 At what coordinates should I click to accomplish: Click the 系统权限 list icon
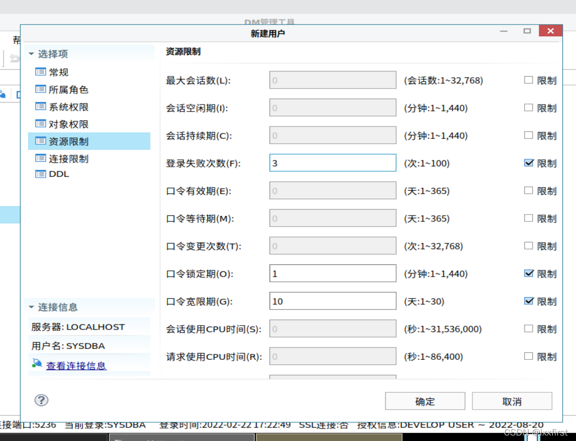[40, 107]
